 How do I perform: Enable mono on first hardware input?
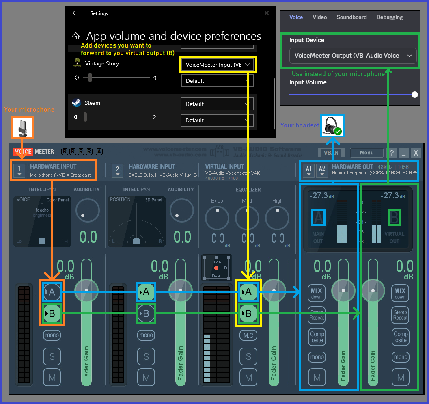click(52, 335)
